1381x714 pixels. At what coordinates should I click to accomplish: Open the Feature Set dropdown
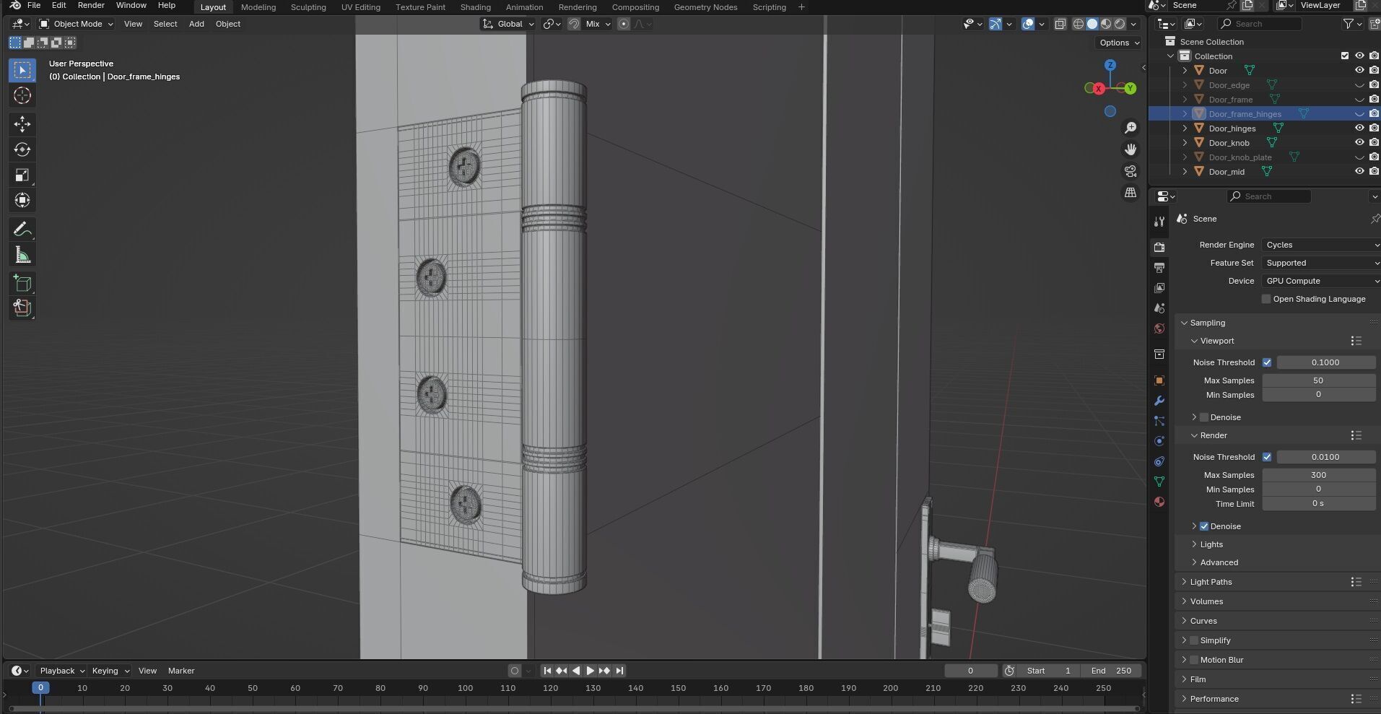point(1321,263)
